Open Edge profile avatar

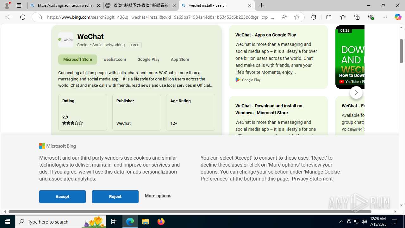(7, 5)
